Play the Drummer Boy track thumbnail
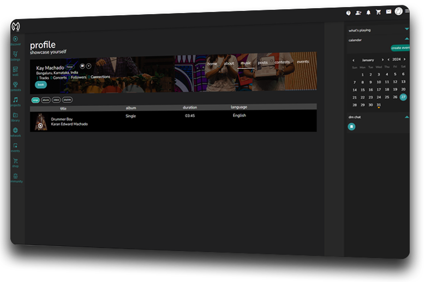 pyautogui.click(x=40, y=125)
